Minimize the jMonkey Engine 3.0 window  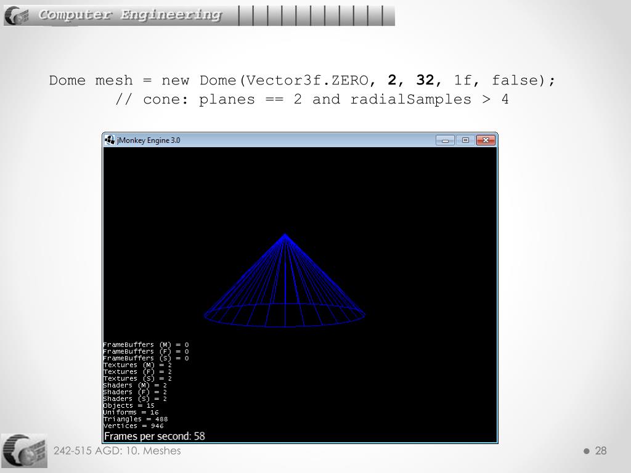tap(445, 140)
